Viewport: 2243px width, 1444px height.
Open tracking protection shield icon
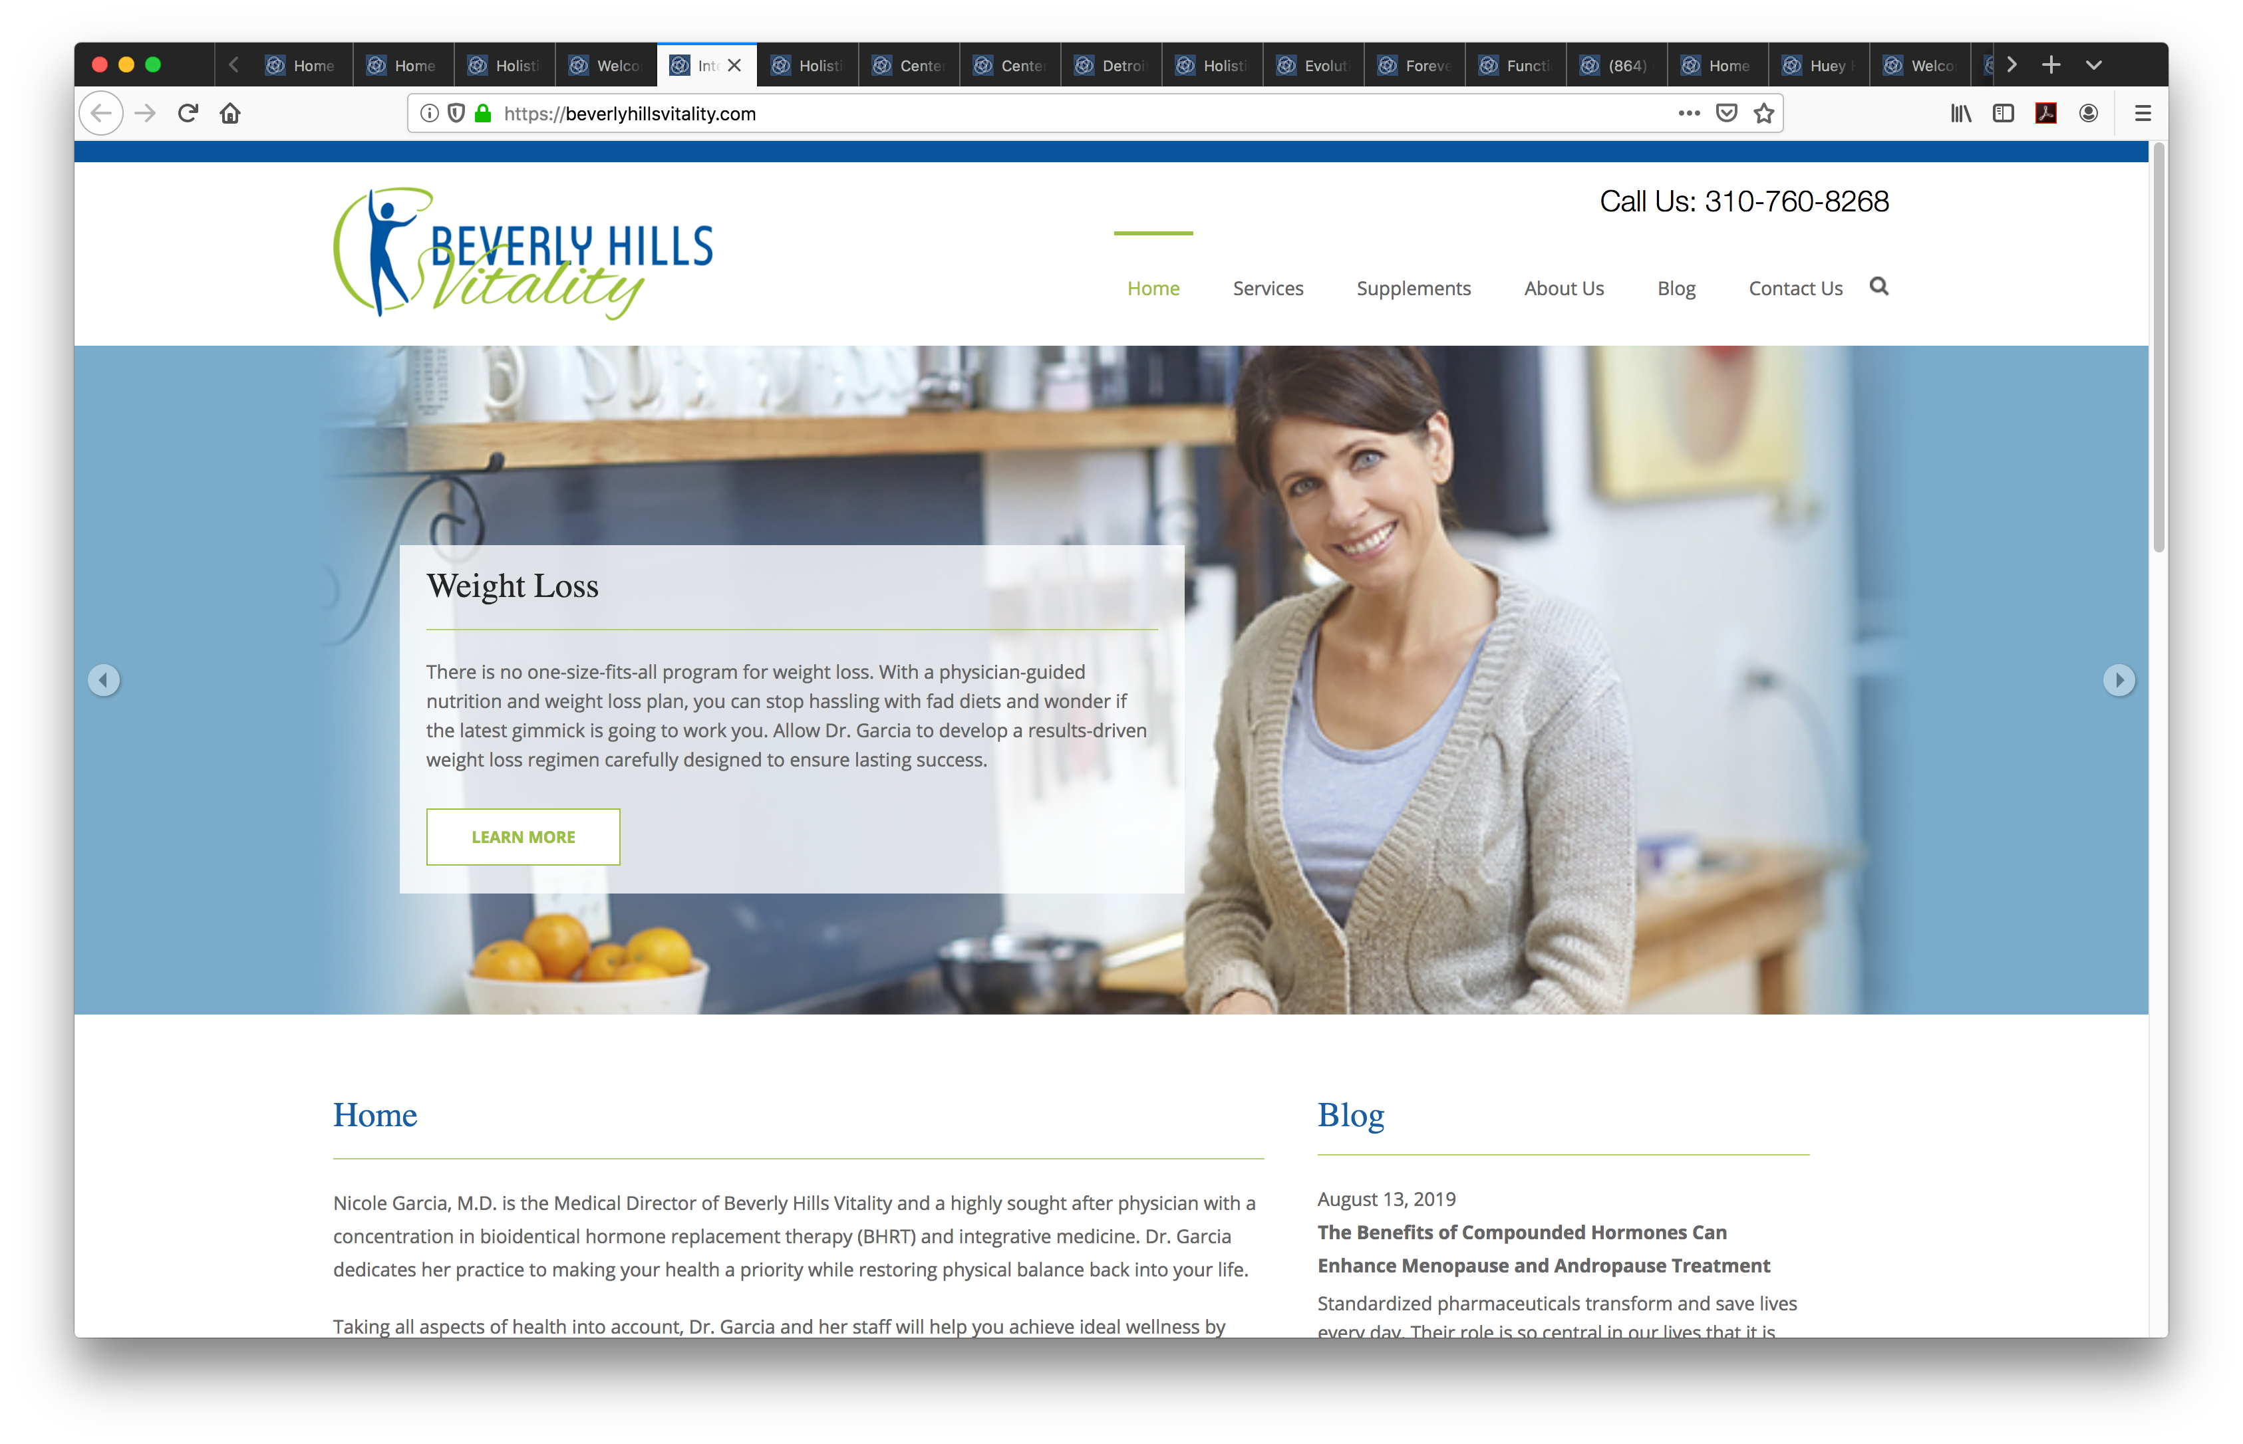pos(456,114)
